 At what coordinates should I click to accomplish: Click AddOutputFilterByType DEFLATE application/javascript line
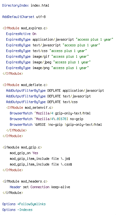(55, 90)
